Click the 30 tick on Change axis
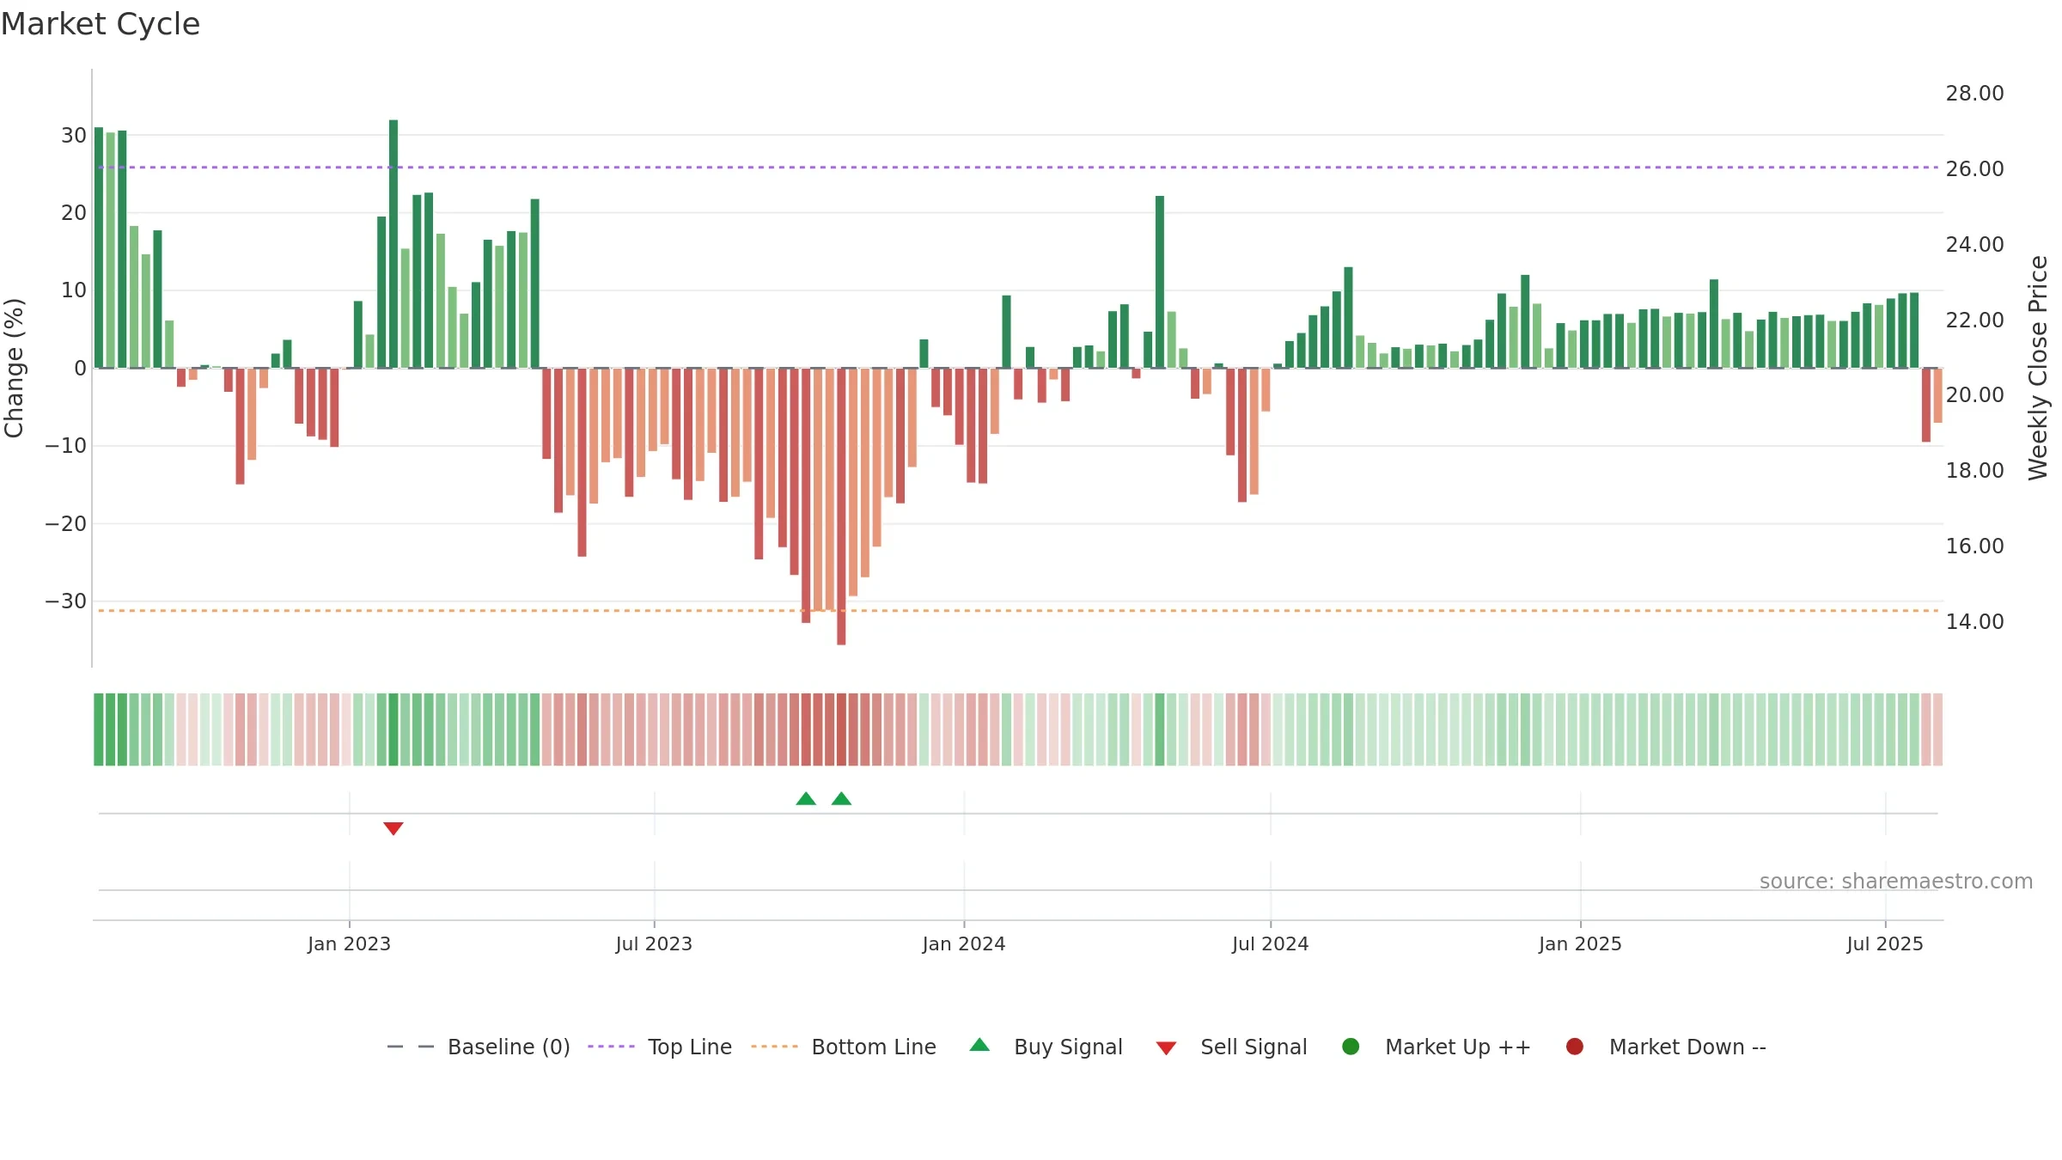The width and height of the screenshot is (2062, 1160). point(74,136)
